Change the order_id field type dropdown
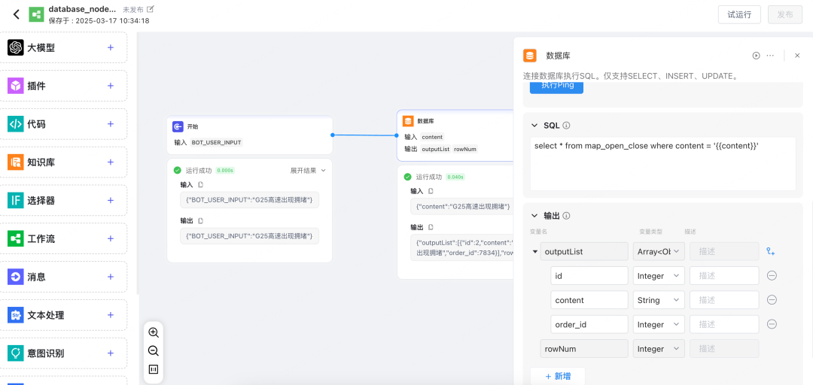 tap(659, 324)
